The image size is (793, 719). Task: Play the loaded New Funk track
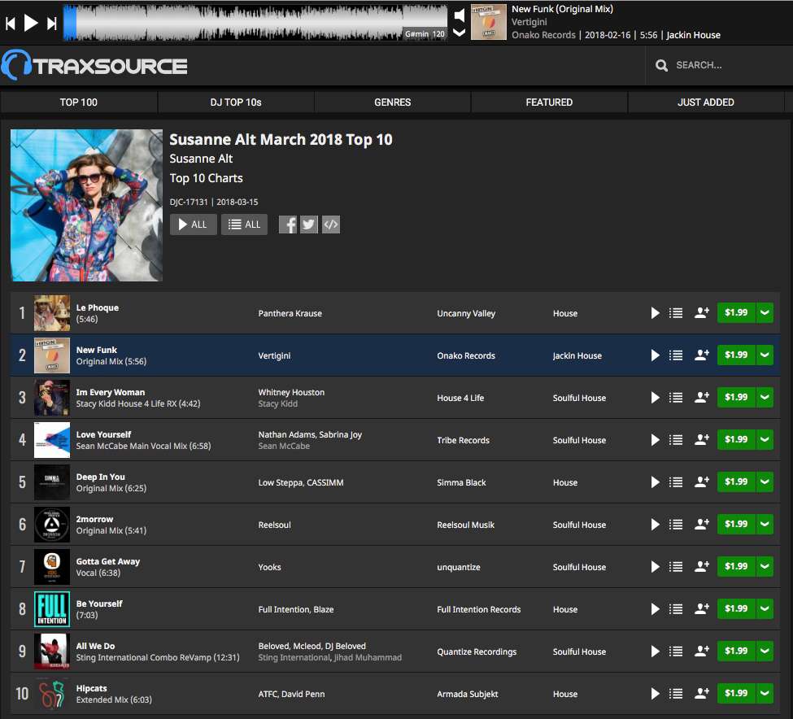pos(31,23)
